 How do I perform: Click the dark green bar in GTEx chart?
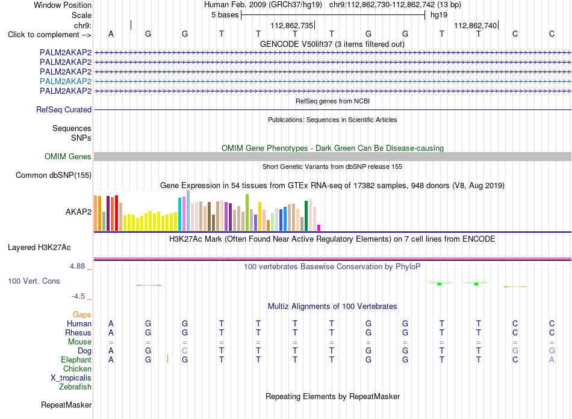pos(306,216)
